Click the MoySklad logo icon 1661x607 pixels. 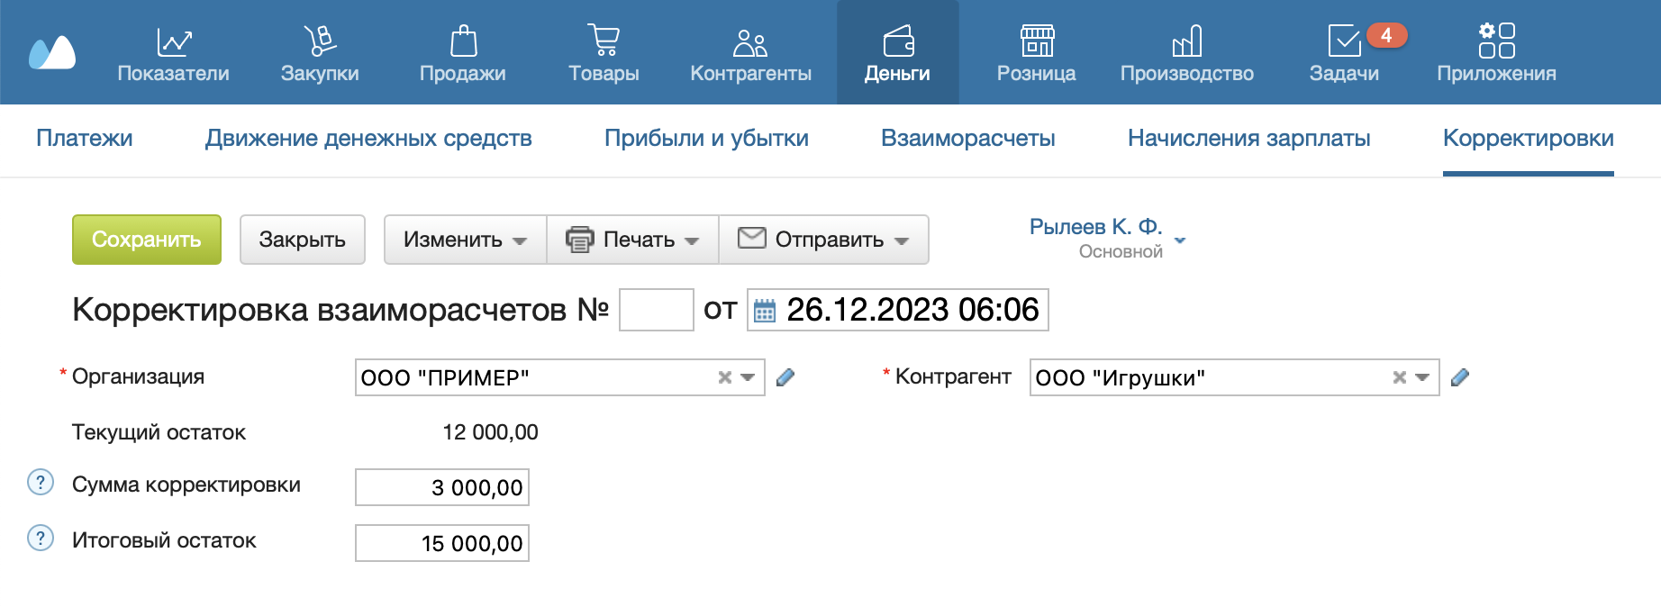click(x=52, y=53)
